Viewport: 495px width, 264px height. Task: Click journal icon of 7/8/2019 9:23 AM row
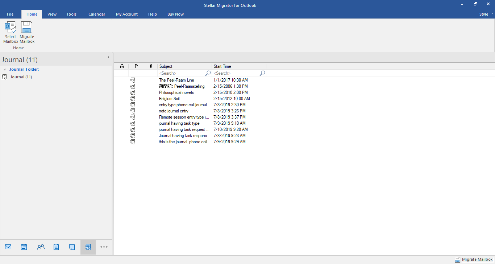[x=133, y=136]
